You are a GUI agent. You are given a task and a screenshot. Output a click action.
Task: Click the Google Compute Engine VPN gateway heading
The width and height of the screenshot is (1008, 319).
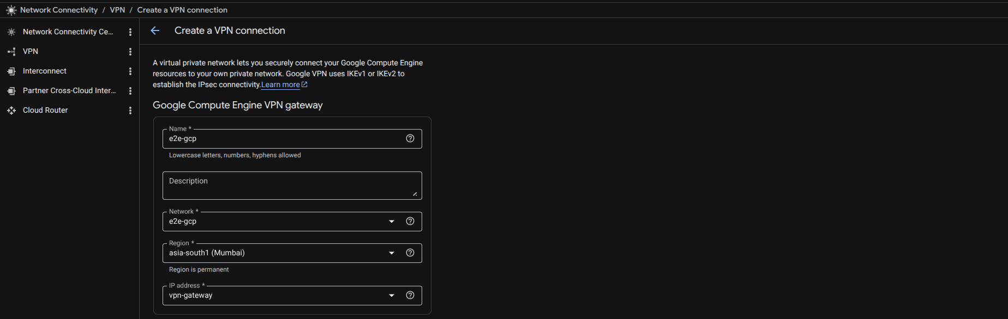point(238,105)
